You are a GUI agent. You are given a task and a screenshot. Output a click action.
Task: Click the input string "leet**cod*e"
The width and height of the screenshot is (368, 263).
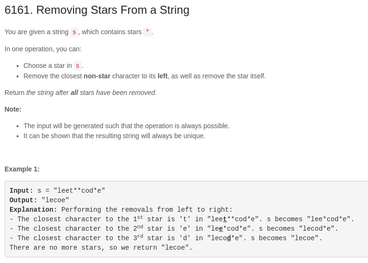click(x=79, y=190)
